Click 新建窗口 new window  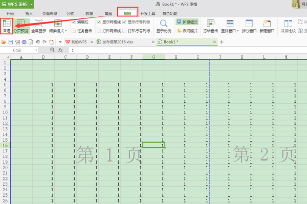(267, 26)
